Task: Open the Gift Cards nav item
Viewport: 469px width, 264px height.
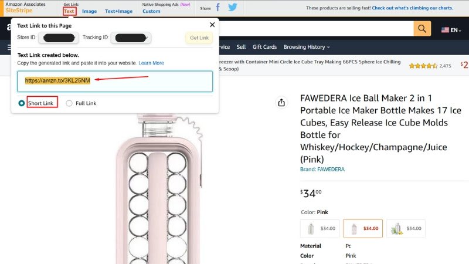Action: [x=264, y=47]
